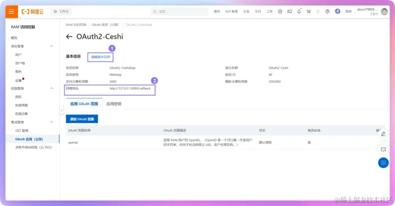Select OAuth 应用（公测） in the sidebar
The height and width of the screenshot is (206, 395).
click(x=32, y=139)
